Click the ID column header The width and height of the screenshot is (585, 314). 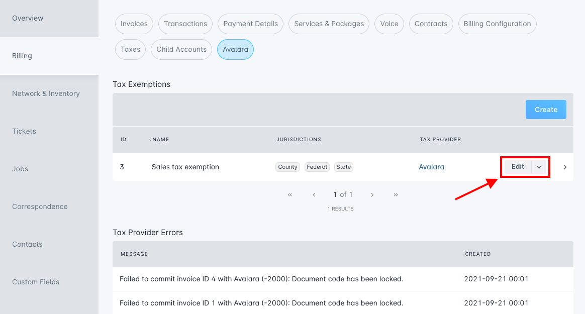coord(123,140)
